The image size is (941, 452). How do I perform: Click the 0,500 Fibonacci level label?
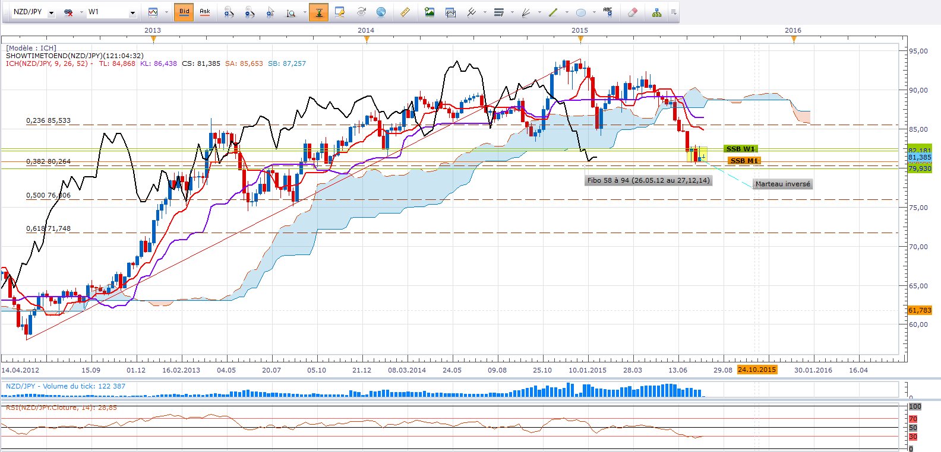coord(48,195)
